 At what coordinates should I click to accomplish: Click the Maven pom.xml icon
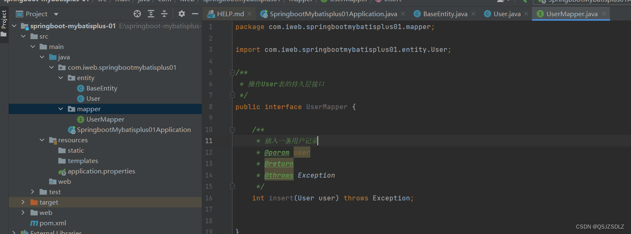(x=34, y=223)
